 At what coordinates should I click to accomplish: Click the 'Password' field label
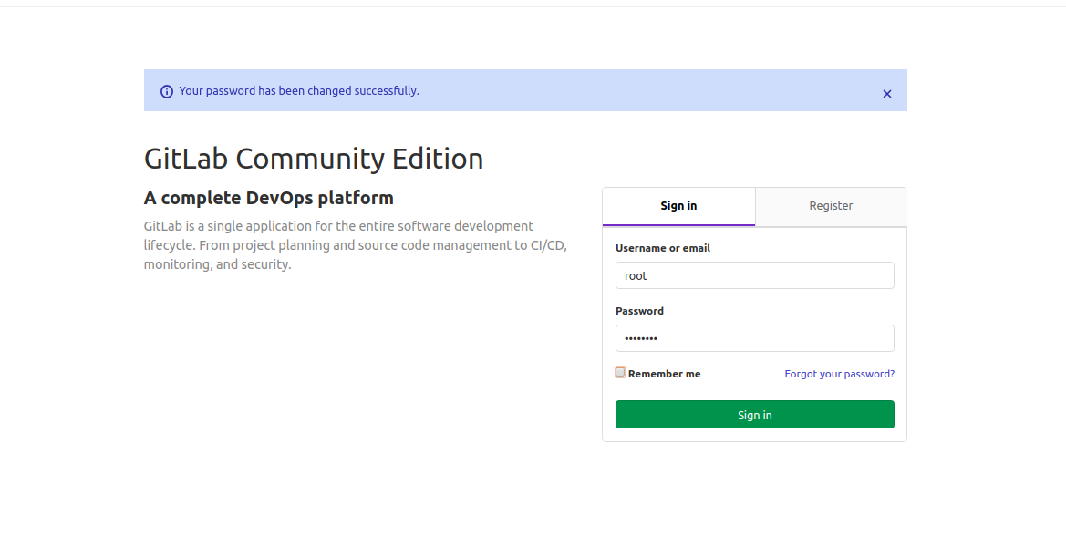point(640,311)
